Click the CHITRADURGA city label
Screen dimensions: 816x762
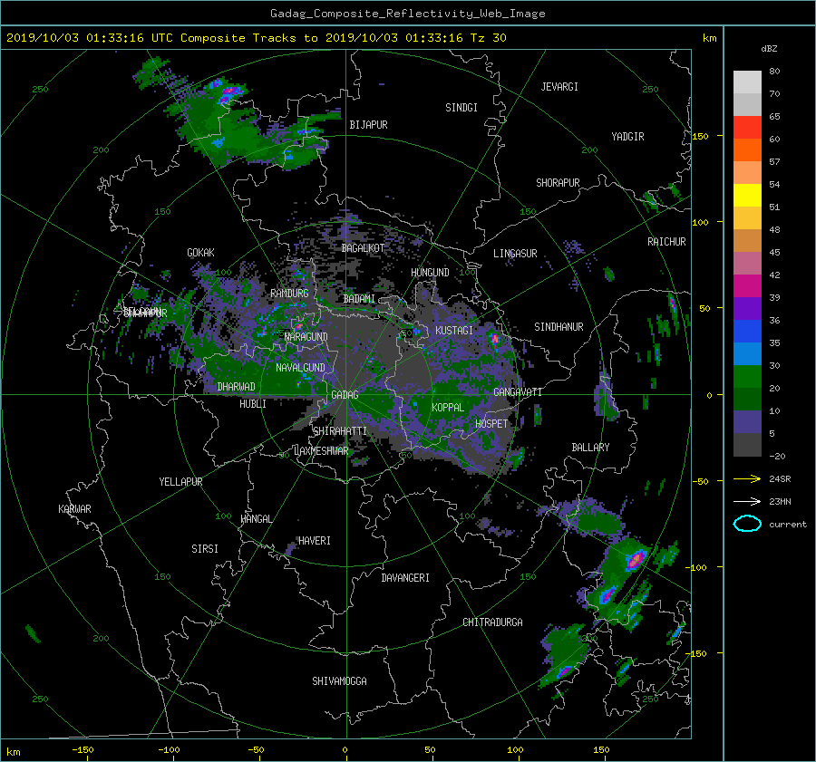[x=493, y=622]
